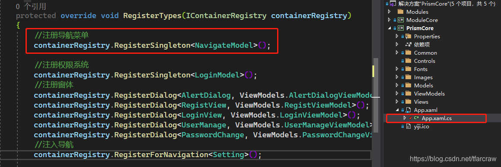Click the App.xaml file icon
The height and width of the screenshot is (167, 501).
tap(408, 110)
